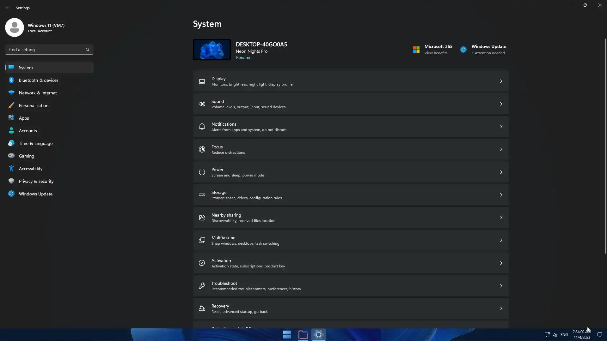607x341 pixels.
Task: Click the Privacy & security shield icon
Action: [x=11, y=181]
